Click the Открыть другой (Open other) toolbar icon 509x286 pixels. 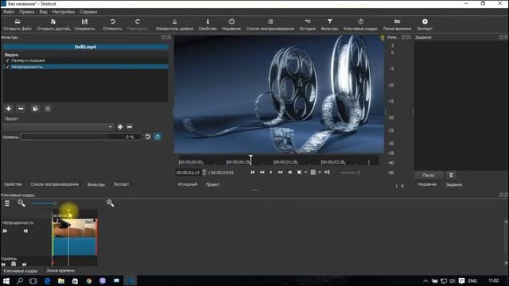(x=53, y=21)
